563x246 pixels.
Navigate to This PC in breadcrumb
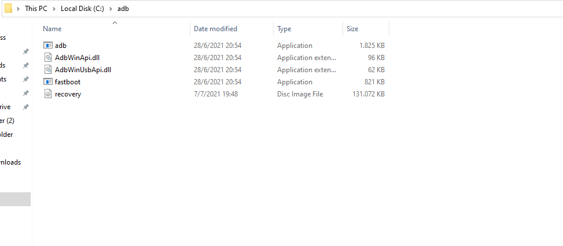[x=36, y=9]
